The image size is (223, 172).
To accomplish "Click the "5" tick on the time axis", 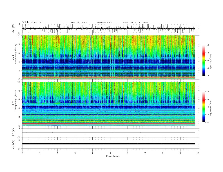I will tap(110, 153).
